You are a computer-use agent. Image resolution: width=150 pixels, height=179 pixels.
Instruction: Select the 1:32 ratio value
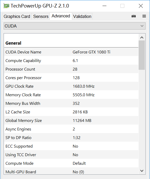[77, 138]
